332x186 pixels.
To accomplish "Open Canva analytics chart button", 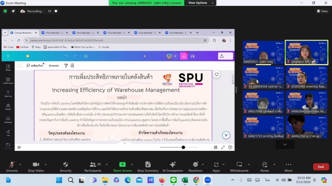I will [x=184, y=56].
